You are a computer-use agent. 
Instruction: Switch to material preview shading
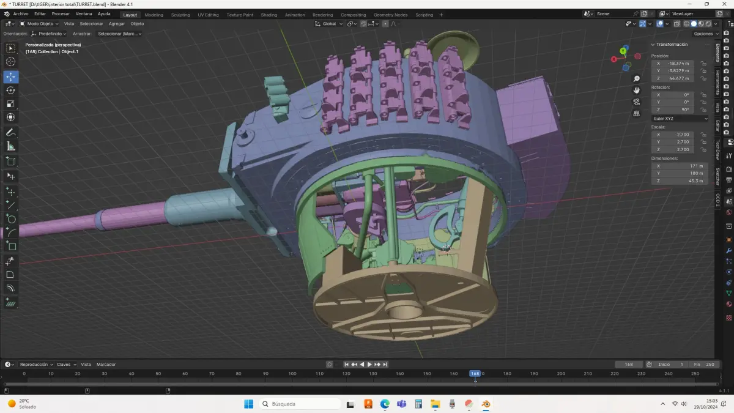[701, 24]
